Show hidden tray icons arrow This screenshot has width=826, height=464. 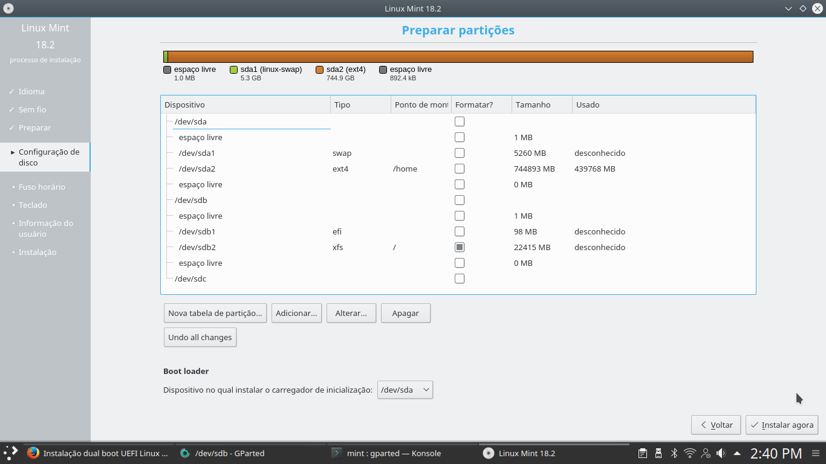[x=737, y=453]
